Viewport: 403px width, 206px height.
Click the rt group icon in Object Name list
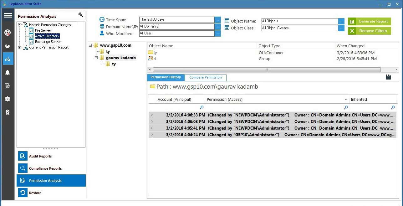[x=150, y=59]
